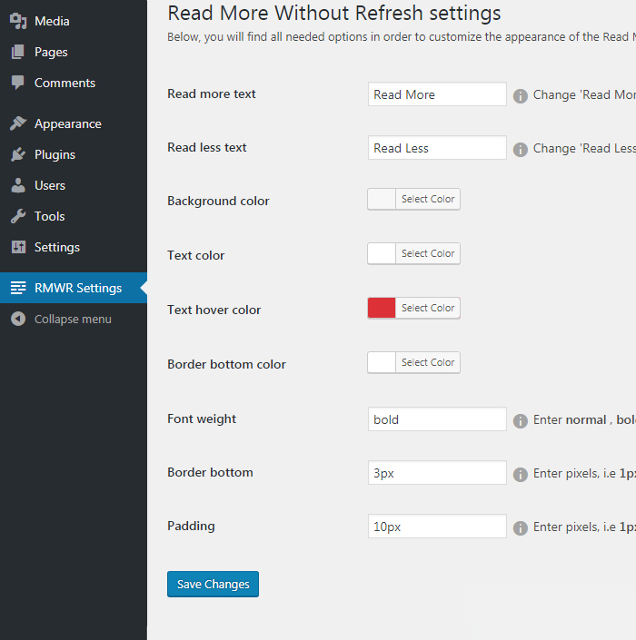Save Changes to the settings
This screenshot has height=640, width=636.
click(x=213, y=584)
